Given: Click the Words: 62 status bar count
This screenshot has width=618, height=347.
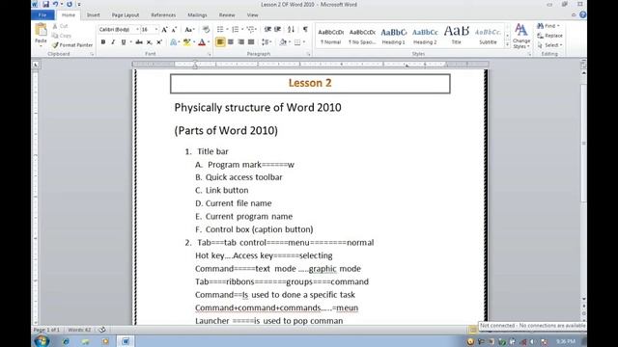Looking at the screenshot, I should click(79, 330).
